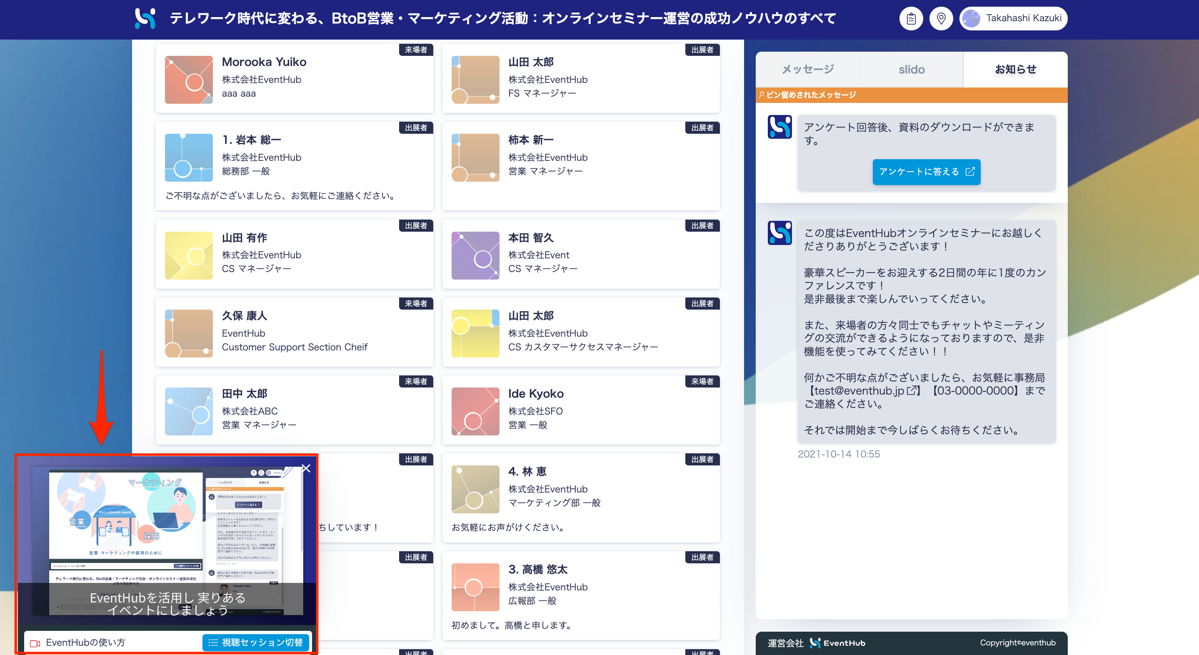This screenshot has width=1199, height=655.
Task: Close the floating video player
Action: click(306, 468)
